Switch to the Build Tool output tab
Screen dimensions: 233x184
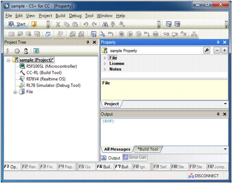pyautogui.click(x=147, y=149)
